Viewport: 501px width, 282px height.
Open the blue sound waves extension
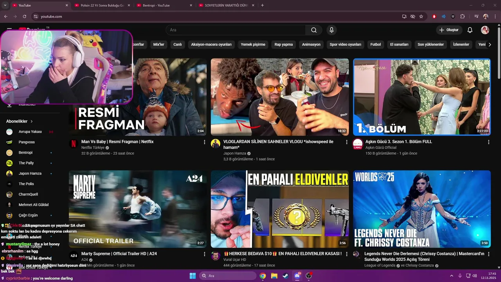click(443, 16)
